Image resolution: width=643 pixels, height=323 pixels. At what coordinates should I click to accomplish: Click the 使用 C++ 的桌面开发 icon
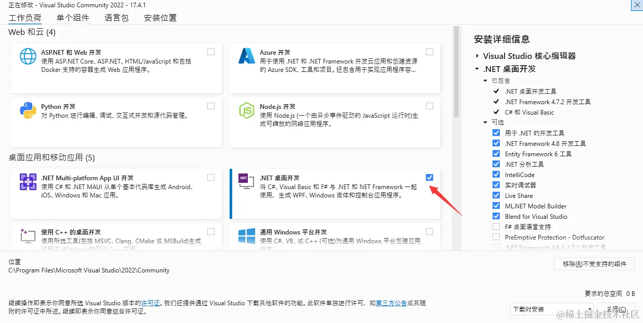pyautogui.click(x=28, y=236)
